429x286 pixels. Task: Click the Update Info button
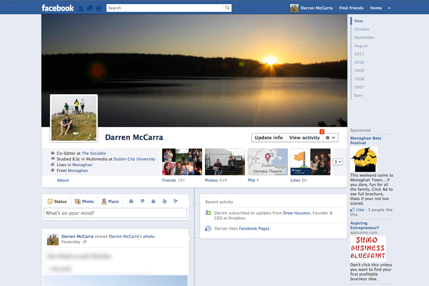(268, 138)
